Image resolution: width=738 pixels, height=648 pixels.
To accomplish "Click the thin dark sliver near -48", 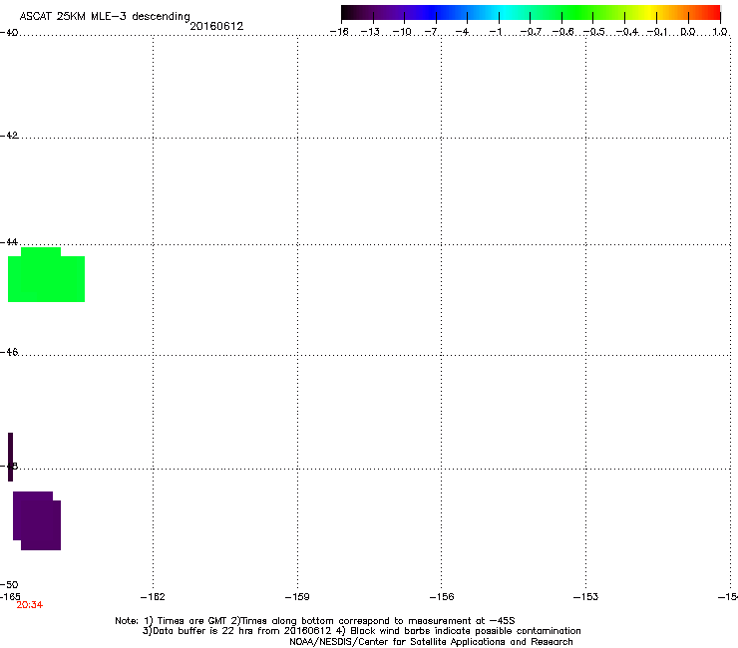I will click(x=10, y=457).
